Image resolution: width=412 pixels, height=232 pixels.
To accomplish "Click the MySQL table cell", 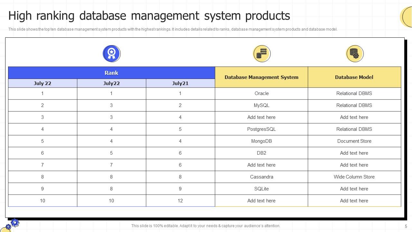I will pyautogui.click(x=261, y=105).
